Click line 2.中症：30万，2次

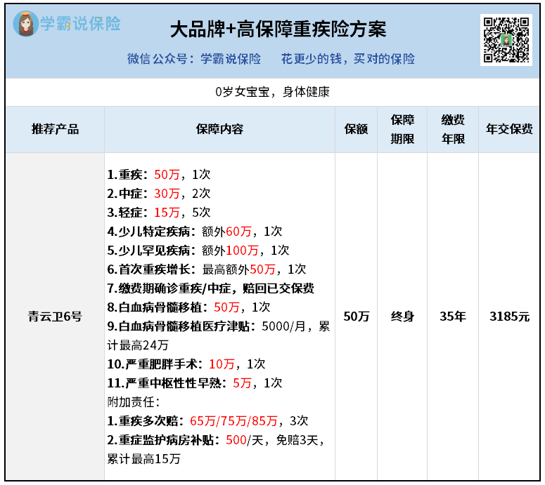(x=159, y=194)
